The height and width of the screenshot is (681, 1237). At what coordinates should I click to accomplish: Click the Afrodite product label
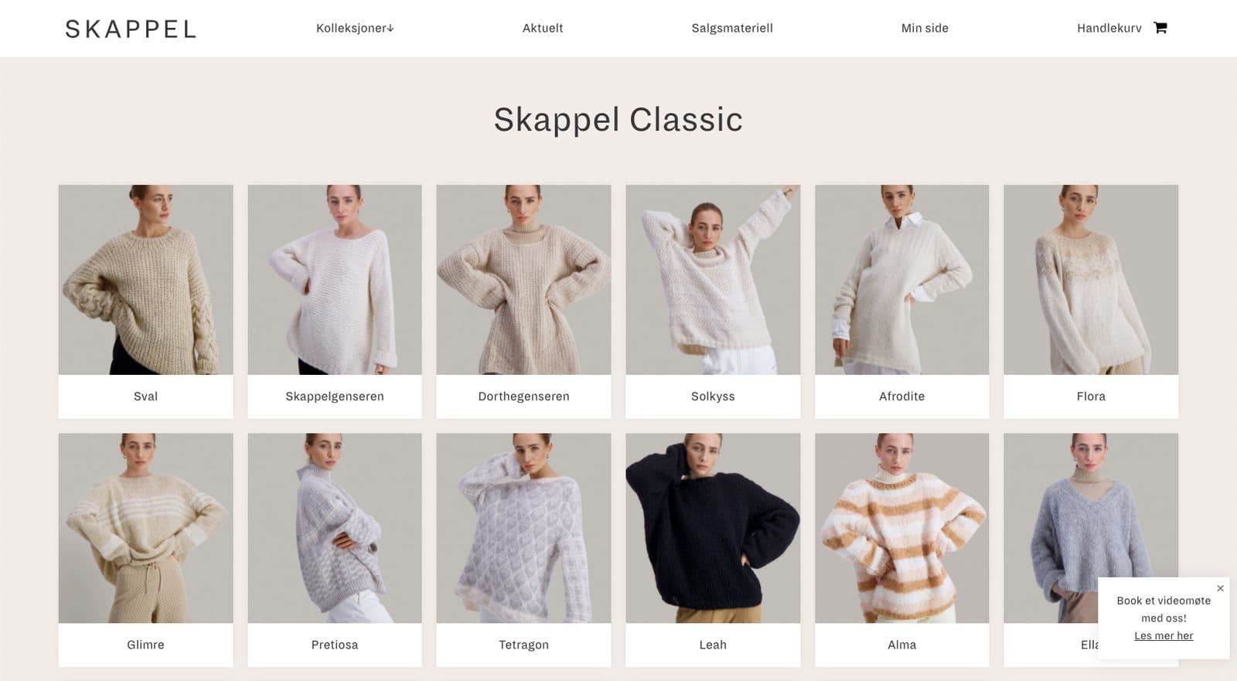click(901, 397)
